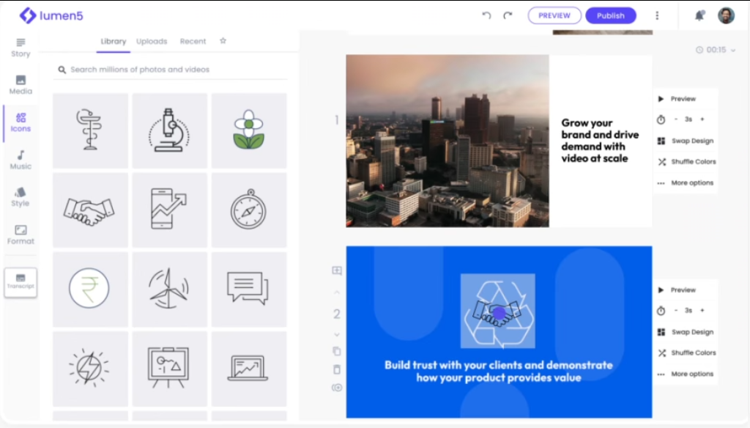
Task: Open the Format sidebar section
Action: [21, 235]
